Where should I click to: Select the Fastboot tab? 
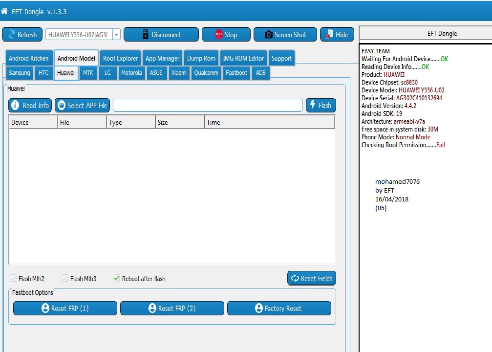pyautogui.click(x=236, y=73)
